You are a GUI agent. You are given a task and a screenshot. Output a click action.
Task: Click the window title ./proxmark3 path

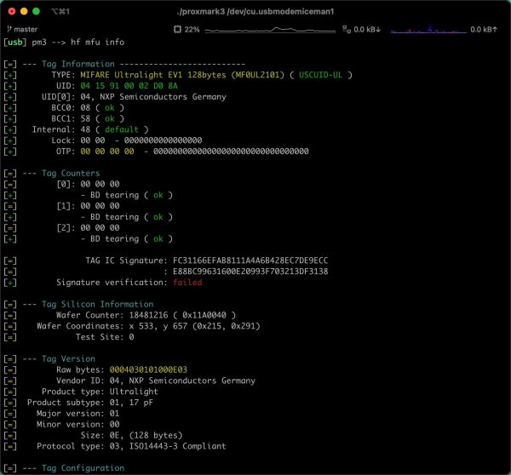tap(254, 11)
